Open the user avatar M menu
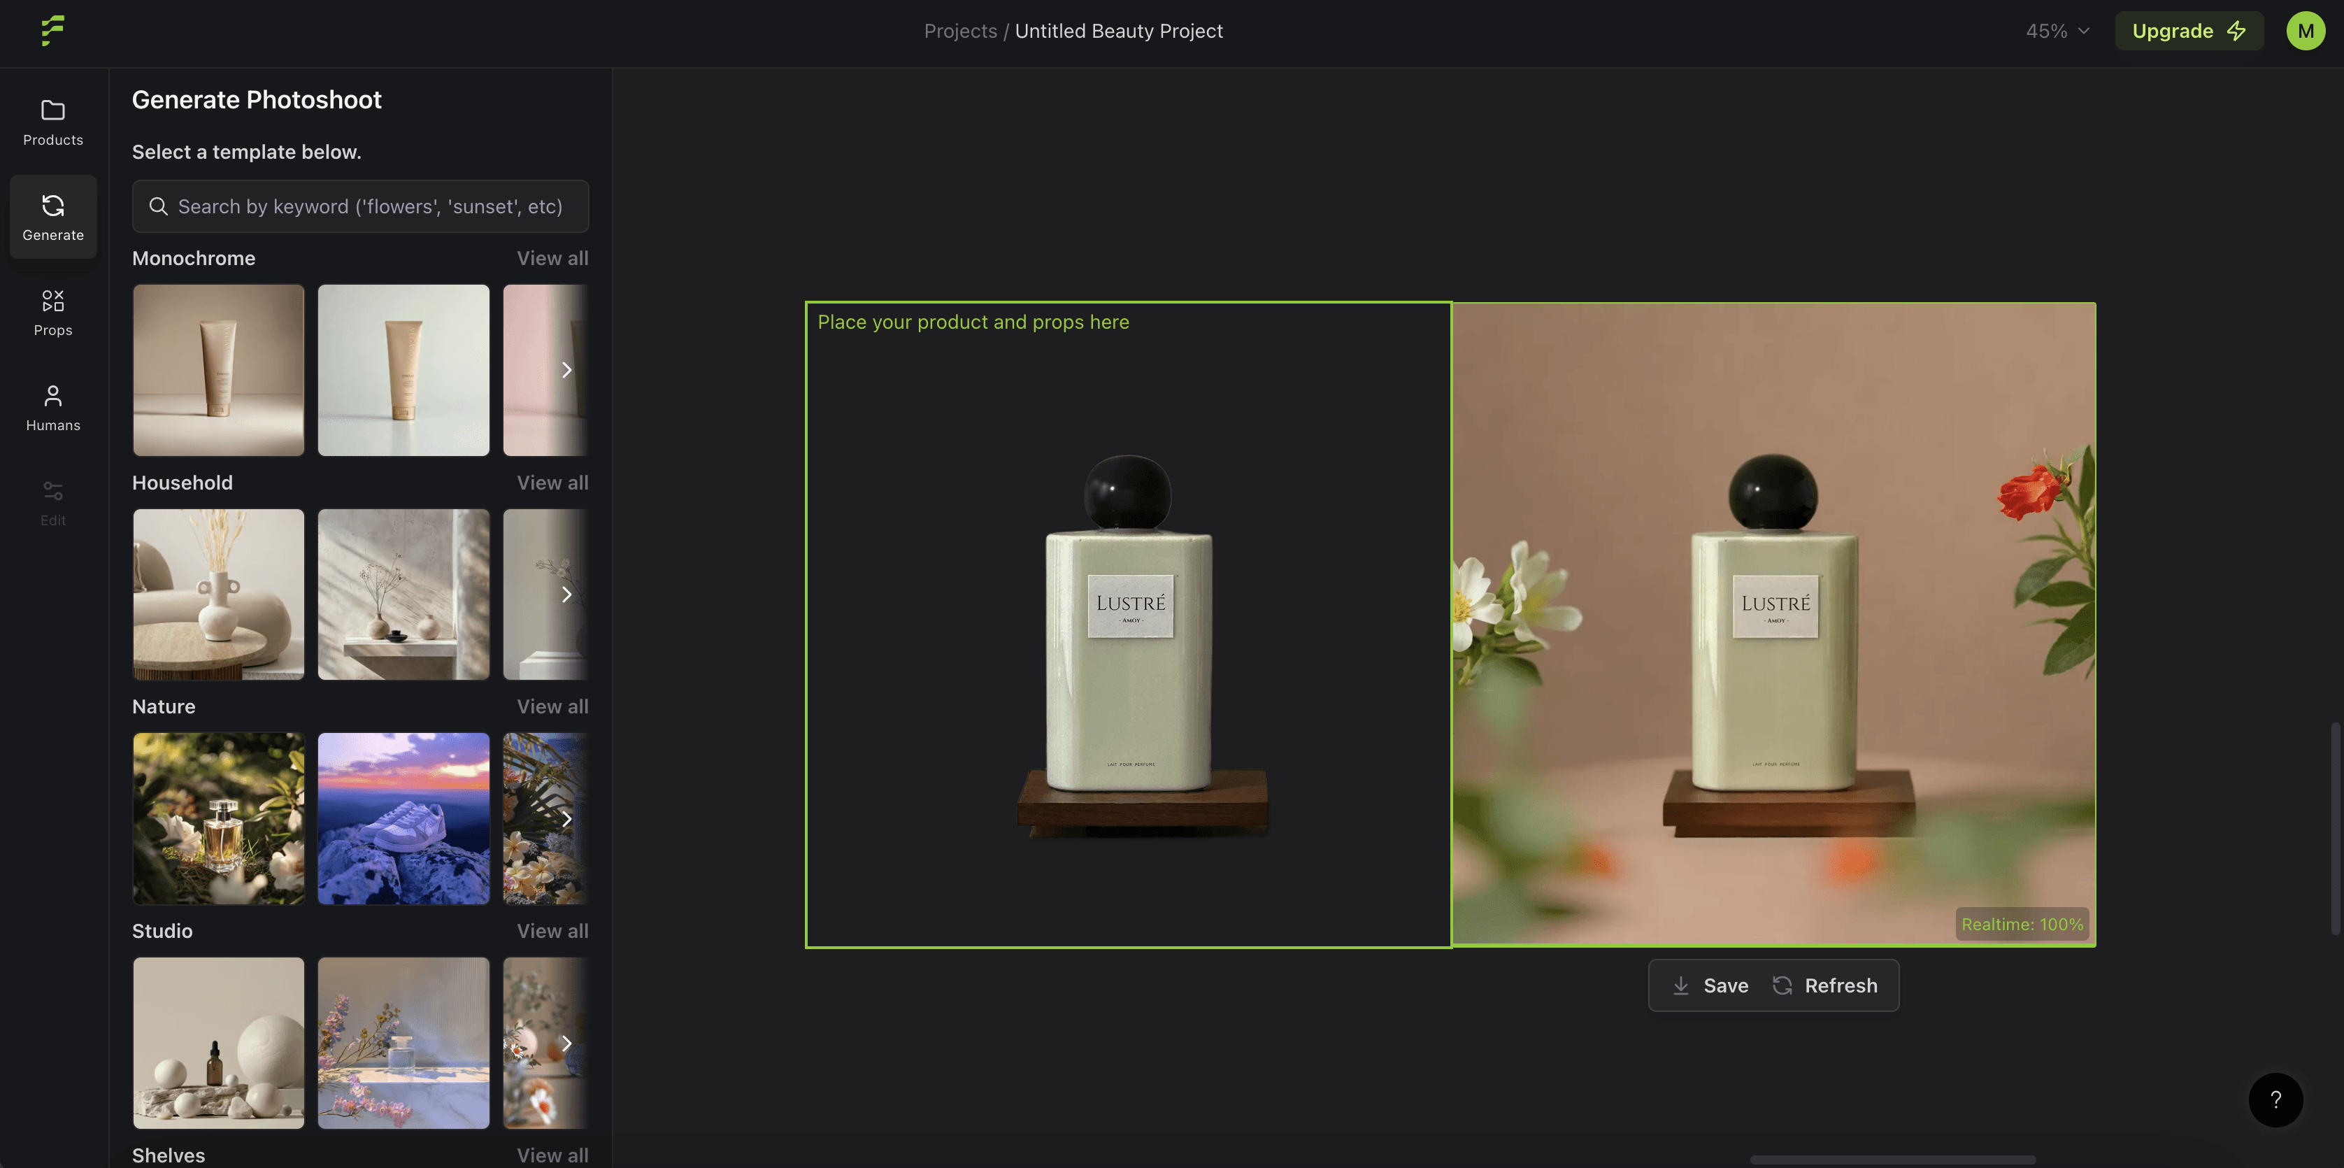The image size is (2344, 1168). click(2305, 31)
